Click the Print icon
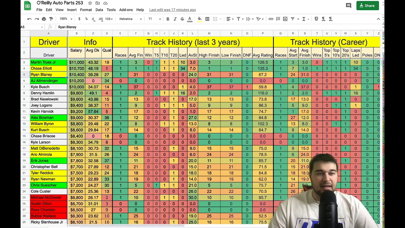The image size is (405, 228). click(x=44, y=19)
